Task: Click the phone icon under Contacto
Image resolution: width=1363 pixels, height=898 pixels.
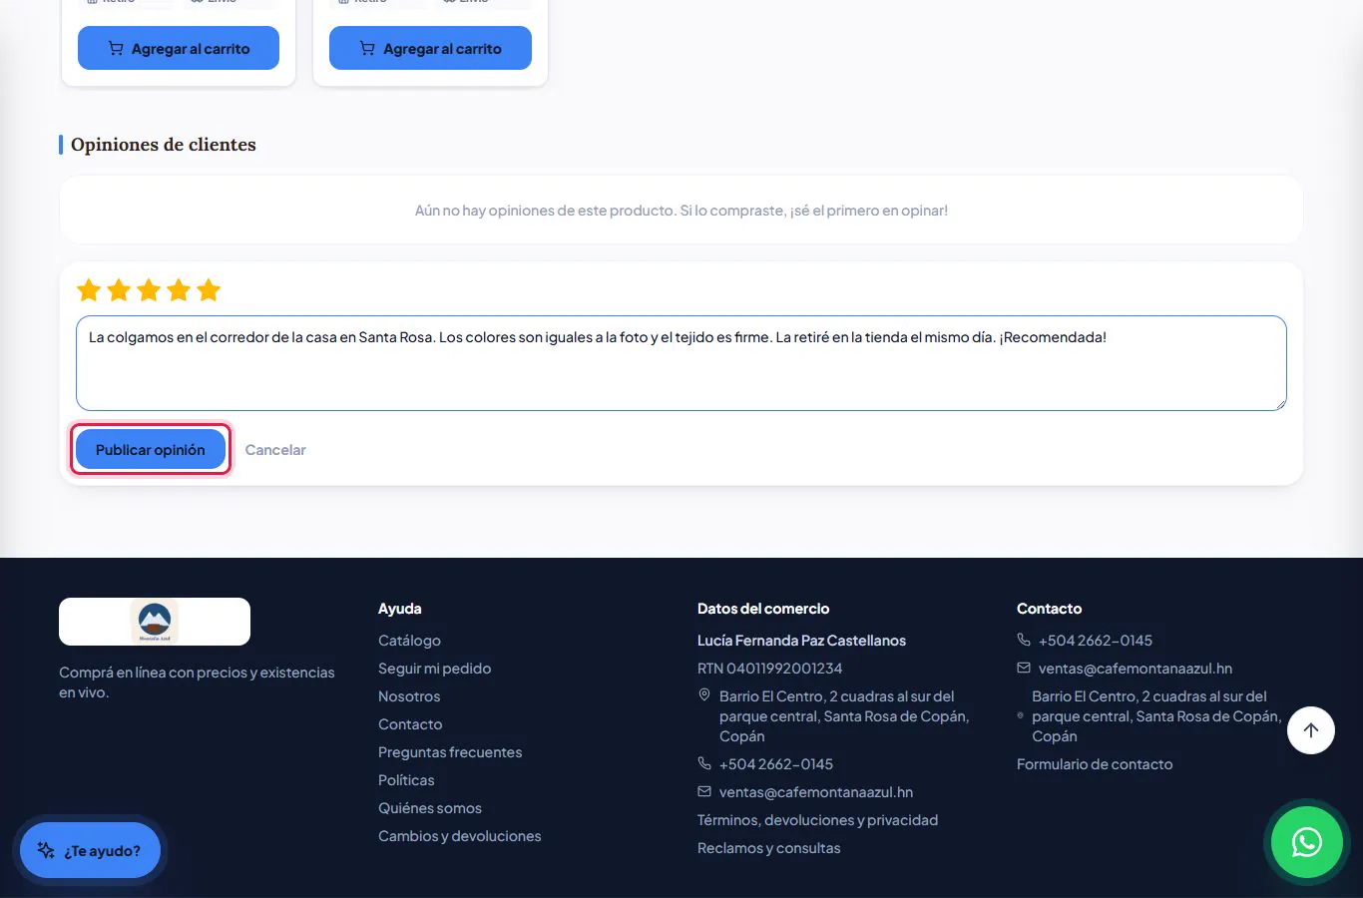Action: (1024, 640)
